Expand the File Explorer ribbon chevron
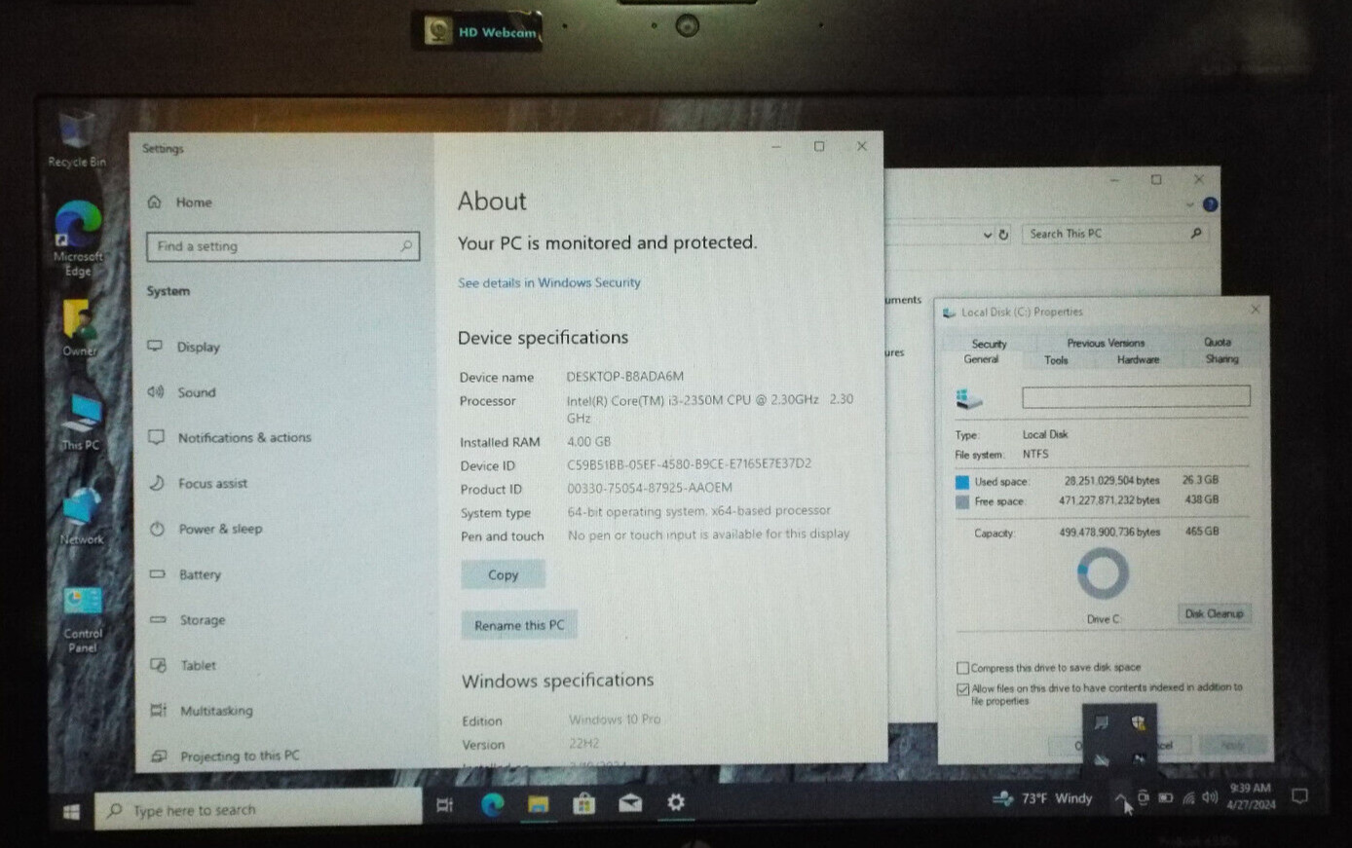The height and width of the screenshot is (848, 1352). [x=1189, y=204]
